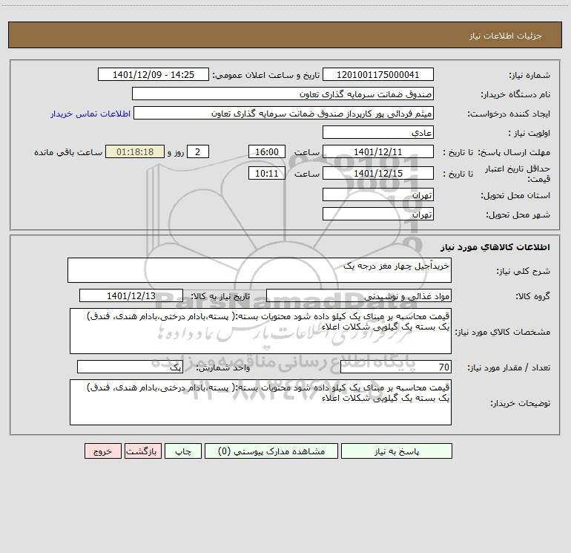Click the deadline time field 16:00
The width and height of the screenshot is (571, 553).
click(266, 151)
